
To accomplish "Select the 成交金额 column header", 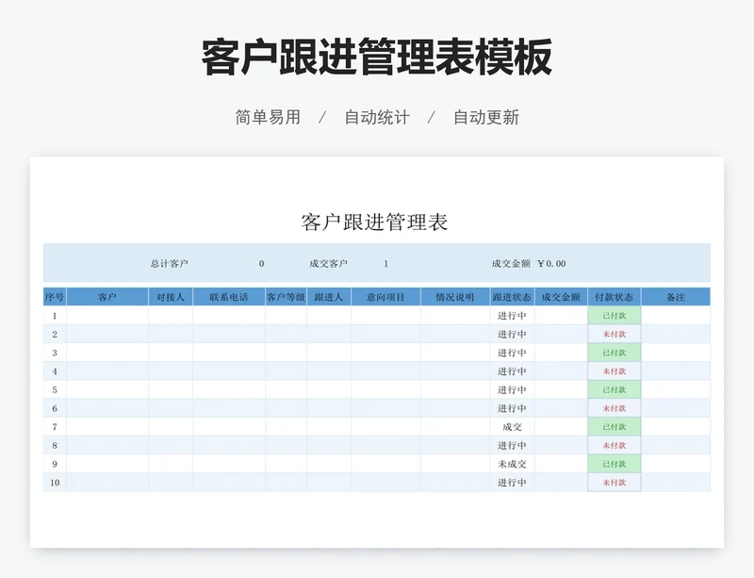I will click(x=561, y=297).
